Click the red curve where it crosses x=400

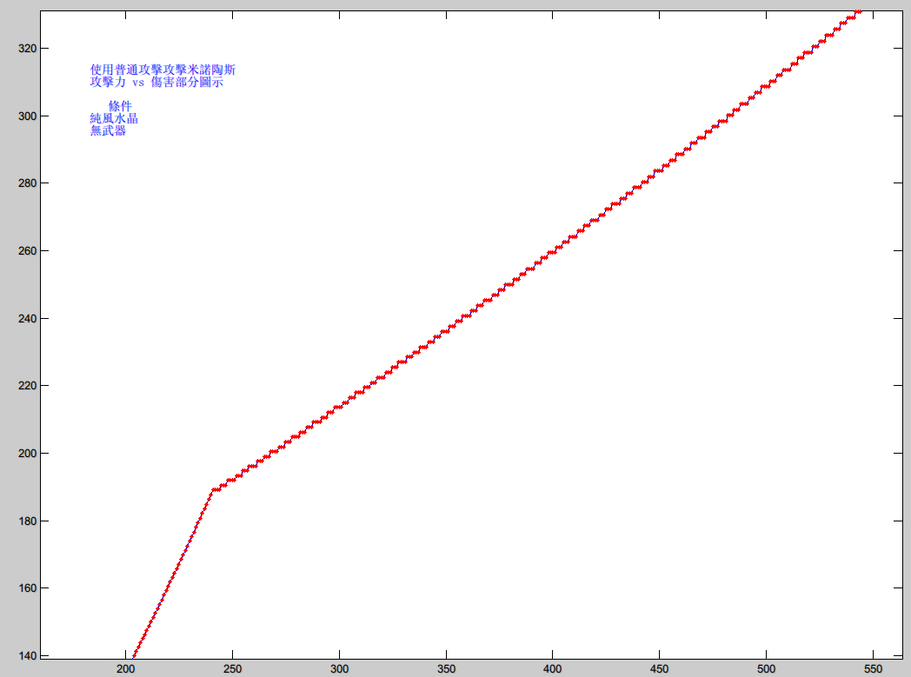tap(552, 250)
